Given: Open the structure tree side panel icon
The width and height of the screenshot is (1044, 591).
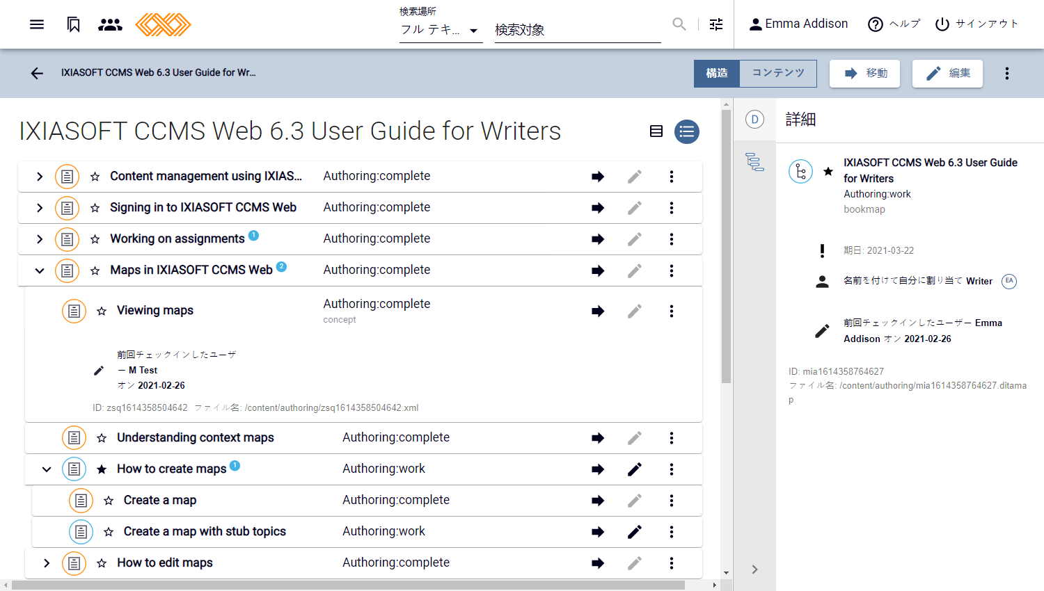Looking at the screenshot, I should pos(754,162).
